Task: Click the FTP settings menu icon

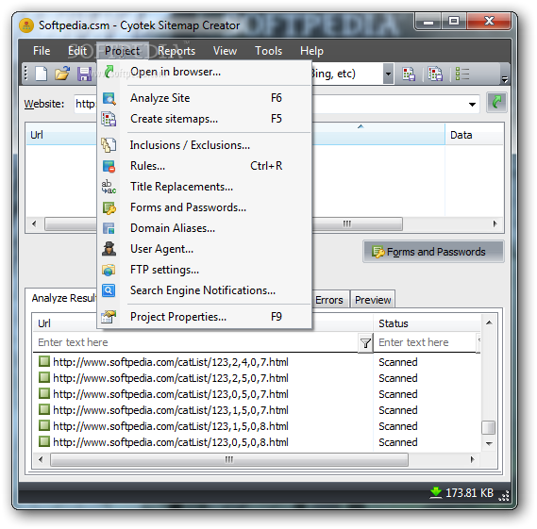Action: (x=109, y=270)
